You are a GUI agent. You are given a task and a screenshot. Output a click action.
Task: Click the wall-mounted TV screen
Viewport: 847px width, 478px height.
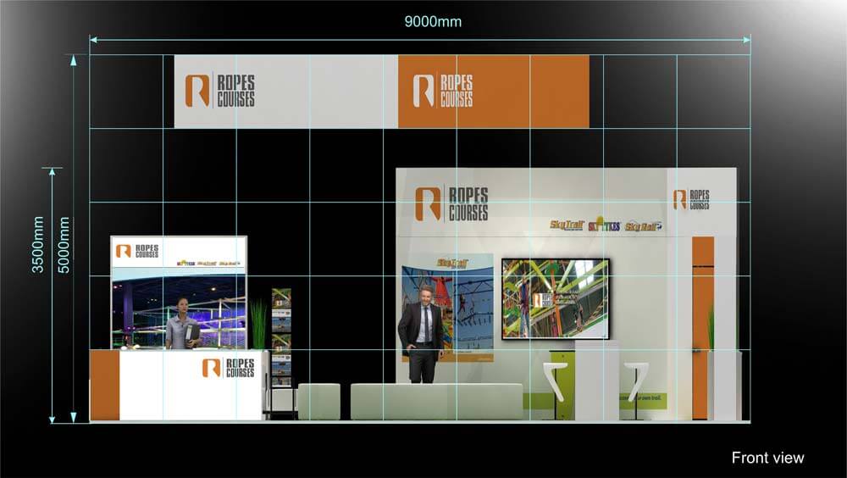(x=555, y=298)
